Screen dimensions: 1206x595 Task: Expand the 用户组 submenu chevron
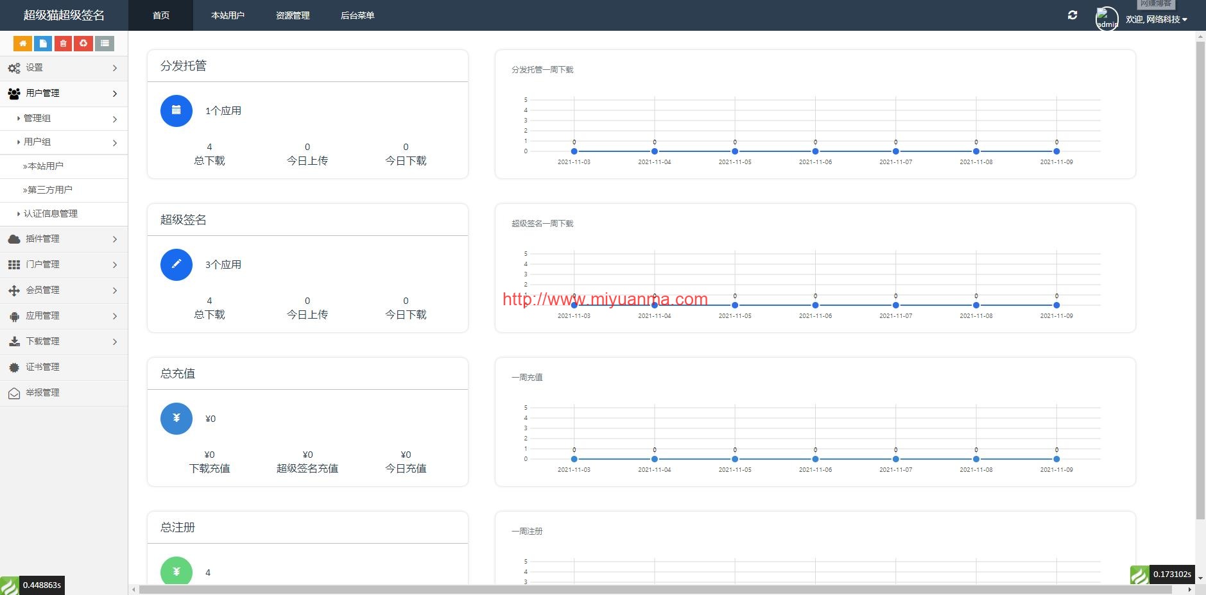(x=115, y=143)
